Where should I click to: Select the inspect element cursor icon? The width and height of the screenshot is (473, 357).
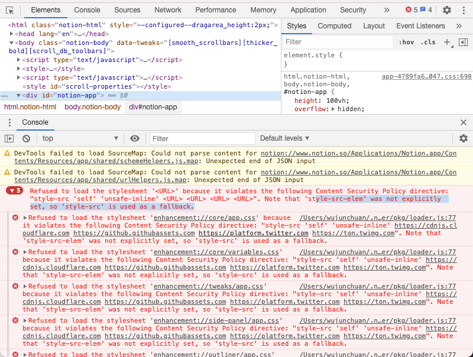[9, 10]
